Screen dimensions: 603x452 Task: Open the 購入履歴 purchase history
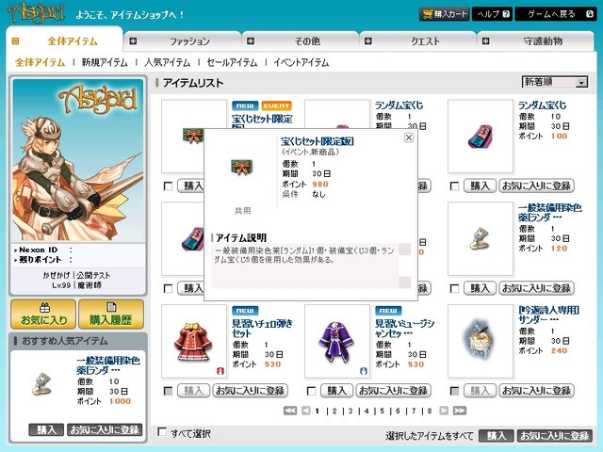coord(111,315)
